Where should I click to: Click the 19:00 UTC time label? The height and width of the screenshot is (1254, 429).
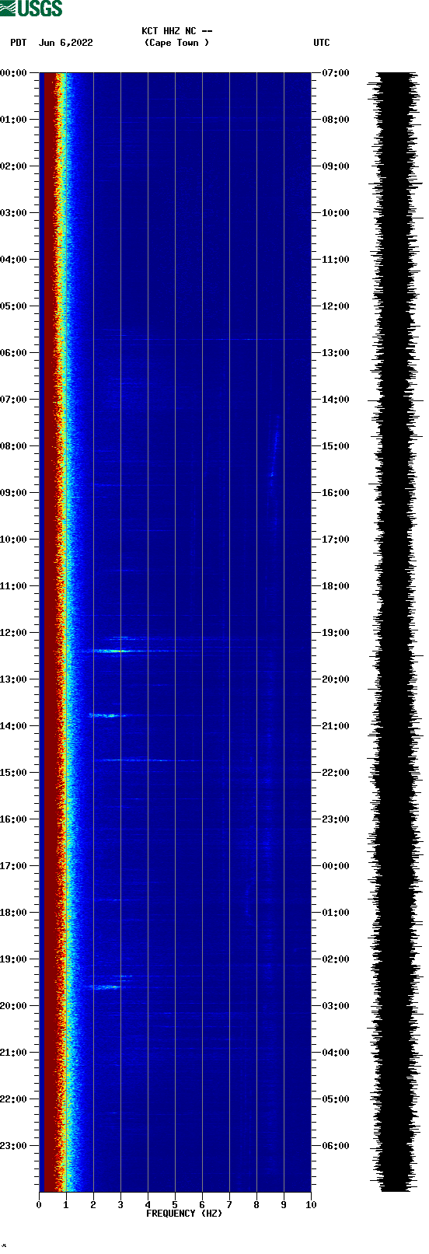pyautogui.click(x=336, y=633)
